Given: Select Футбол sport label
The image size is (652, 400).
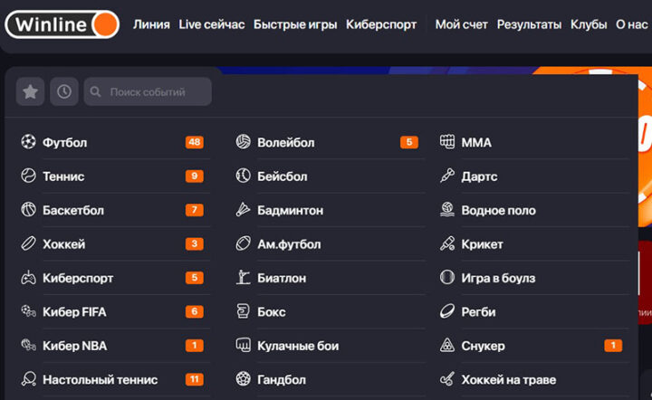Looking at the screenshot, I should (65, 142).
